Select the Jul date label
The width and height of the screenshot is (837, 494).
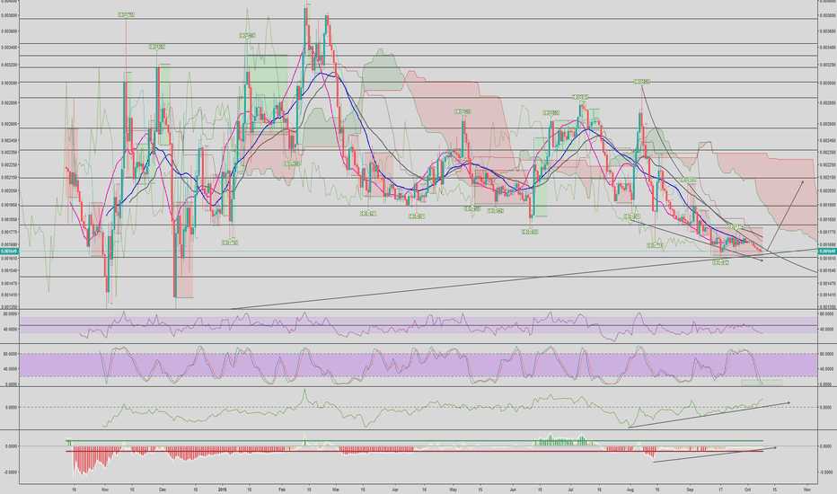(x=570, y=490)
